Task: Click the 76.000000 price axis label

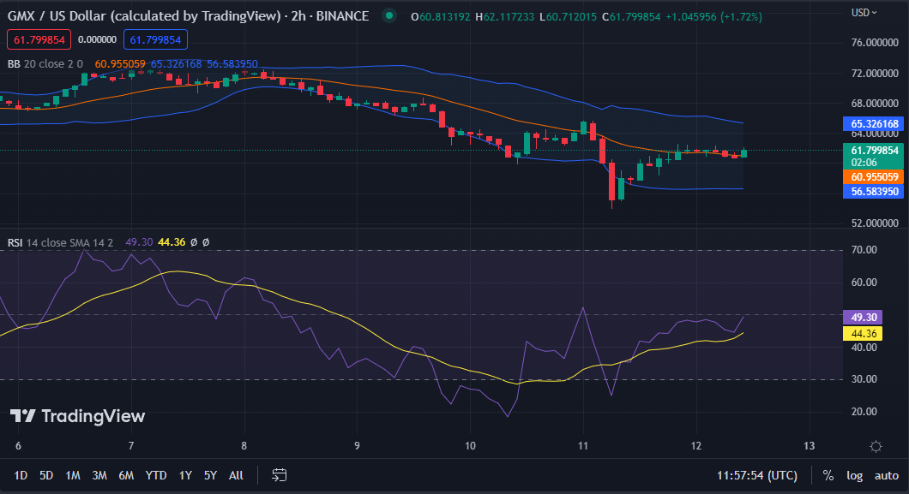Action: [x=875, y=42]
